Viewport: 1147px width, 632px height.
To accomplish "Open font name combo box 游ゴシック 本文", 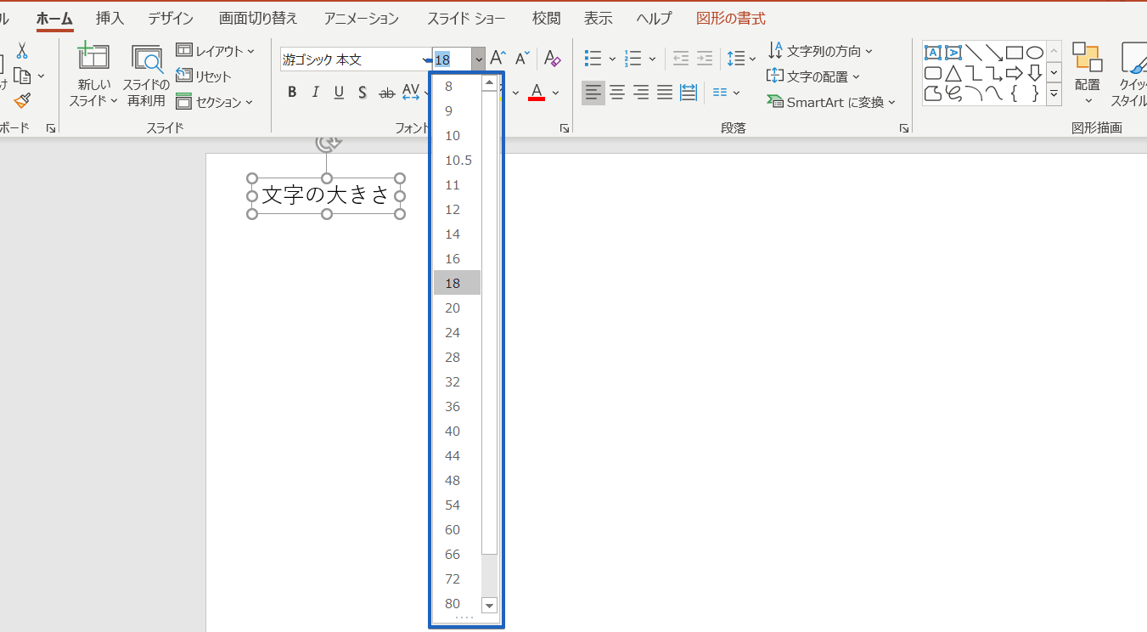I will pyautogui.click(x=357, y=59).
